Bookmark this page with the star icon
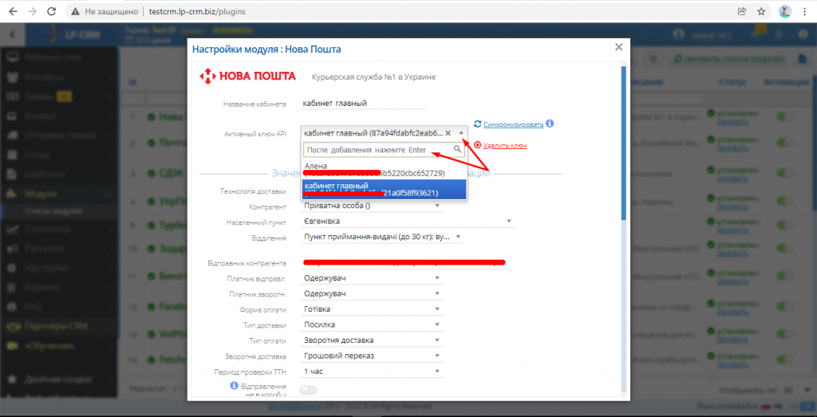This screenshot has width=817, height=417. (x=761, y=12)
